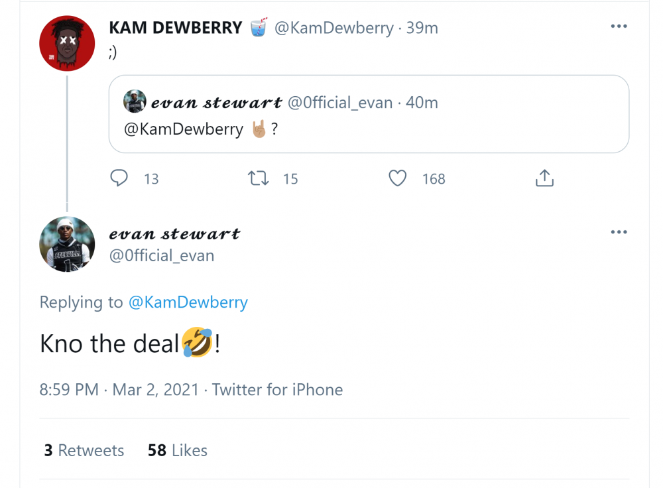Image resolution: width=663 pixels, height=488 pixels.
Task: View the 3 Retweets list
Action: pyautogui.click(x=84, y=450)
